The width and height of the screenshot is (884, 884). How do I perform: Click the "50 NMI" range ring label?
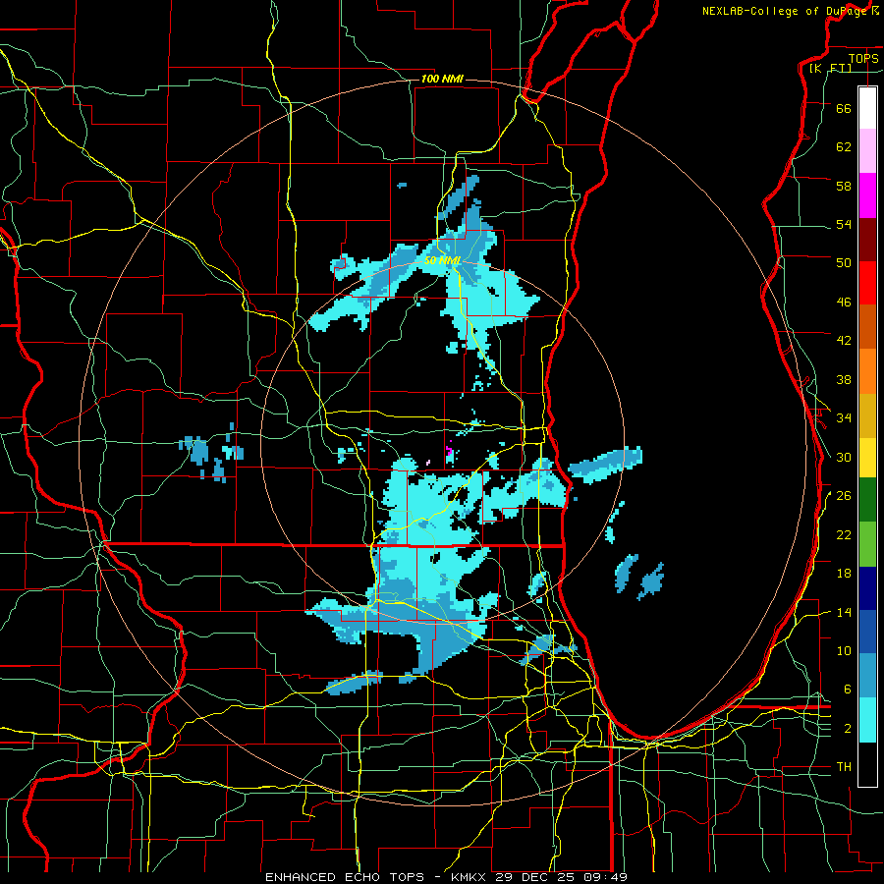(x=443, y=260)
